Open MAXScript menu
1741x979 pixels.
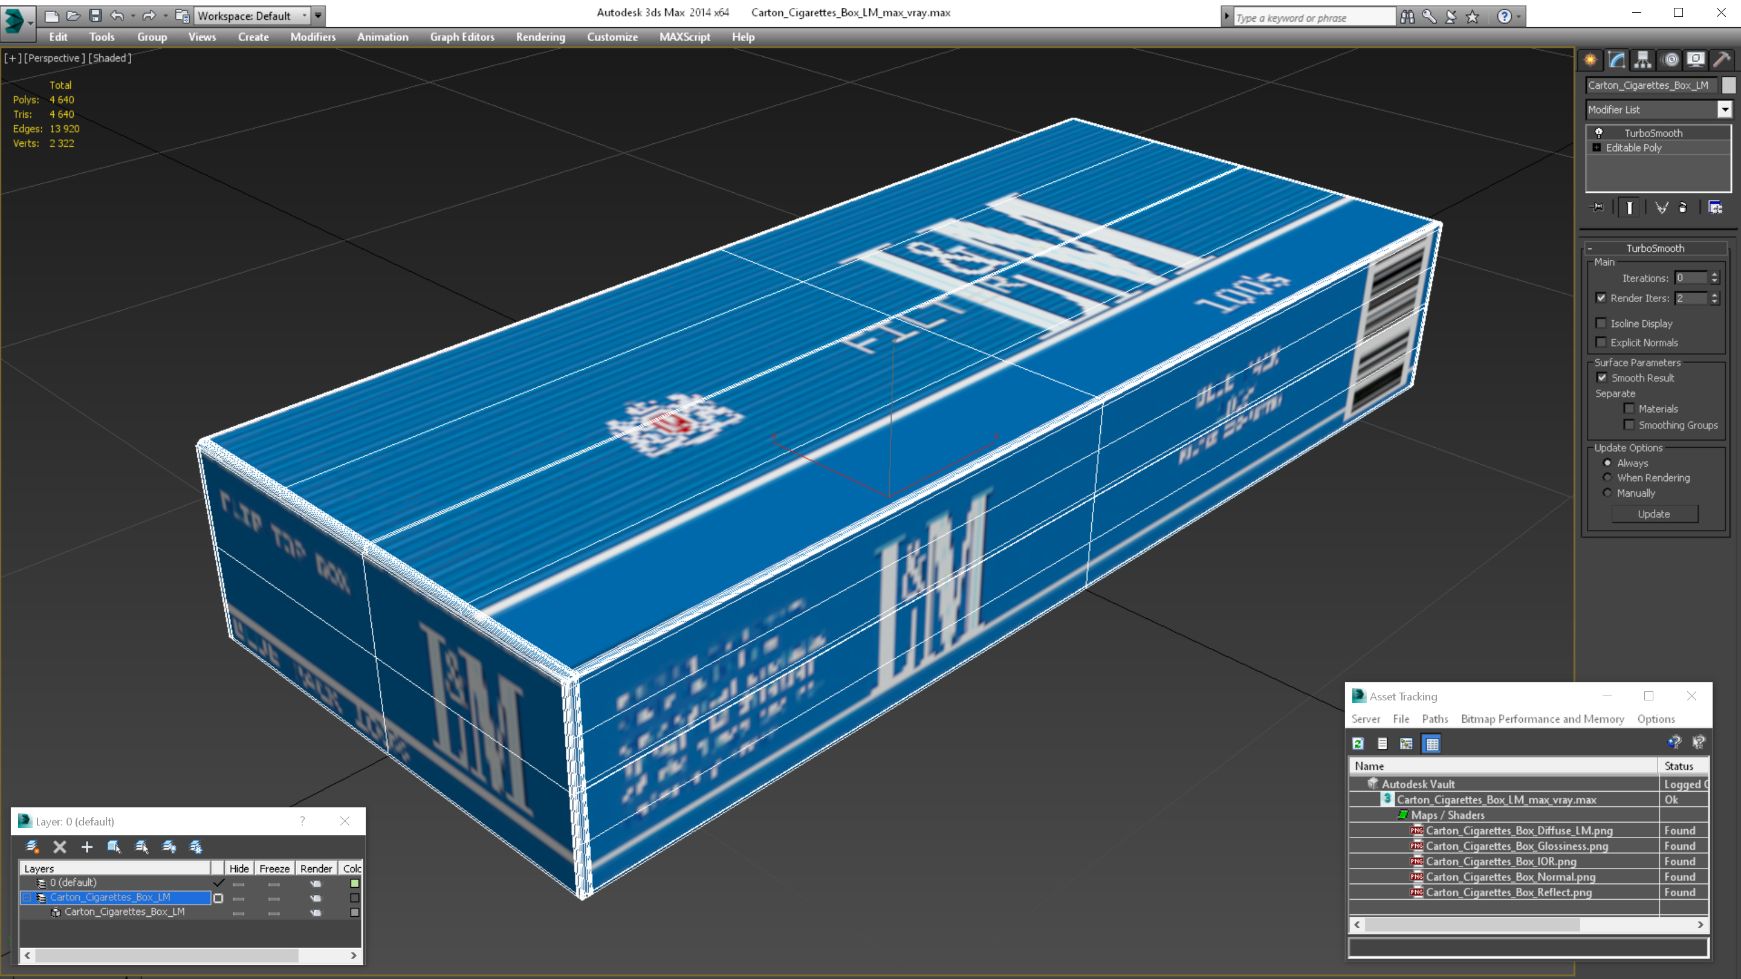pos(685,36)
